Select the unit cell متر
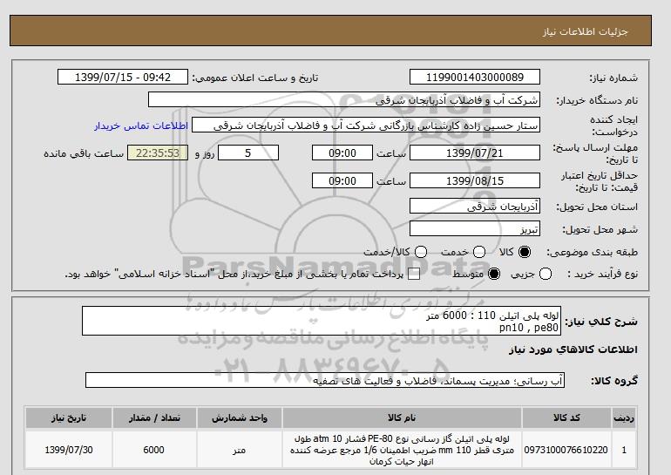Screen dimensions: 671x475 (240, 451)
